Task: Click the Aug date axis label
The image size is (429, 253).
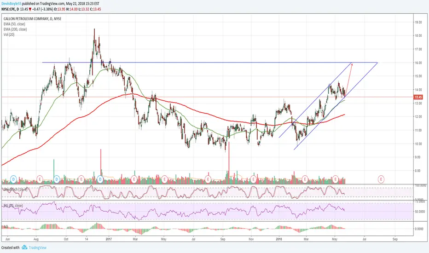Action: pos(36,239)
